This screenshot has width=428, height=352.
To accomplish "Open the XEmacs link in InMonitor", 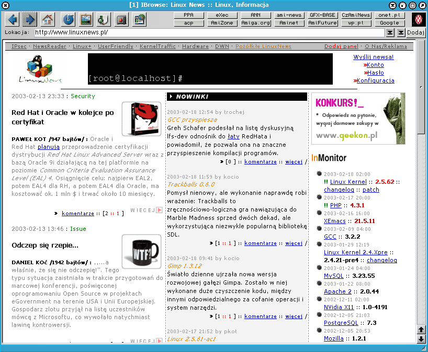I will coord(335,221).
